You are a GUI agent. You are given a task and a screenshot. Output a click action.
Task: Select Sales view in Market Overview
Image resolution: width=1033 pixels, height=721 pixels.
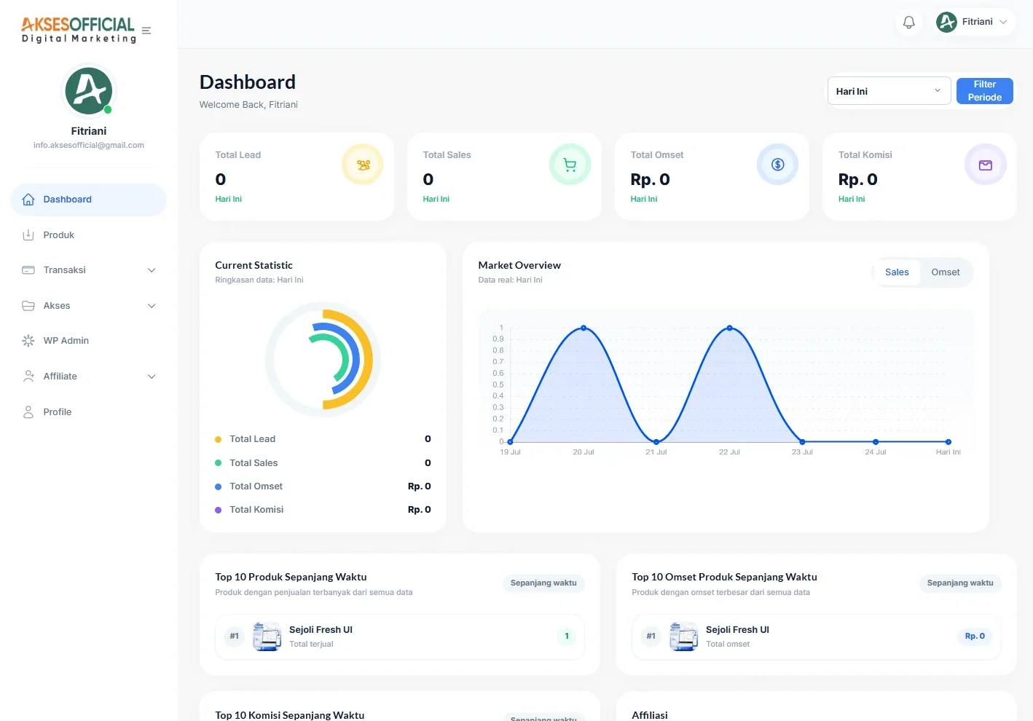897,272
